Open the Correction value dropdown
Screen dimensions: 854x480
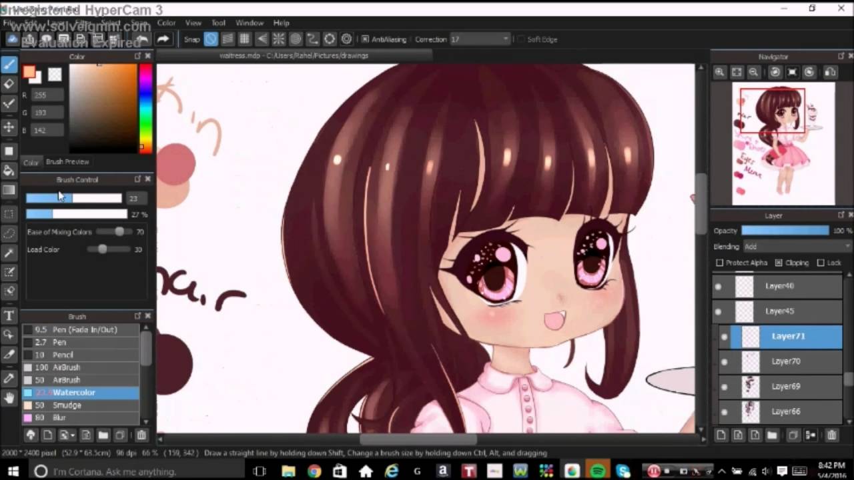coord(480,39)
